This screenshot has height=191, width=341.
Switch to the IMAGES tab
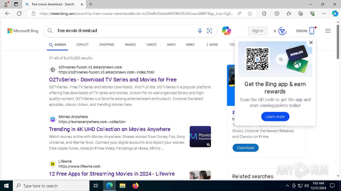130,45
